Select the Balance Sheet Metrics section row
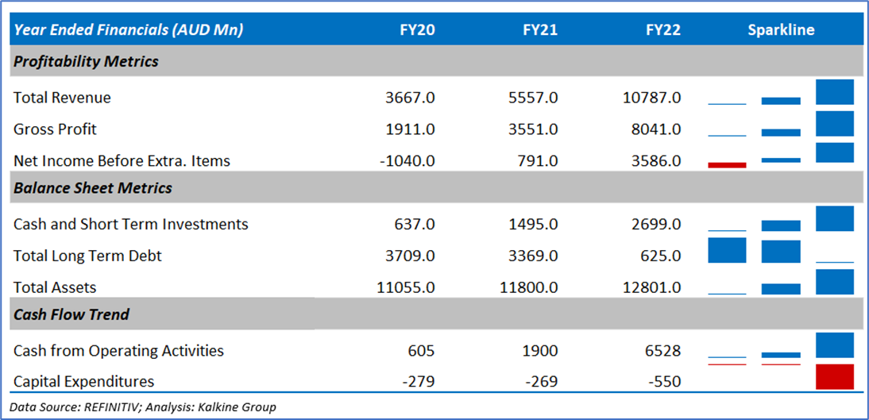This screenshot has width=869, height=420. pos(92,188)
